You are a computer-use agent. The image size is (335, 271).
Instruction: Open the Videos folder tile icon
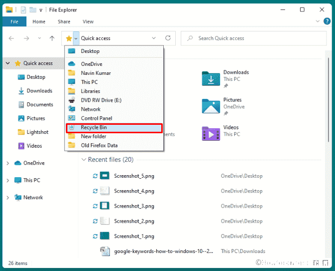211,133
